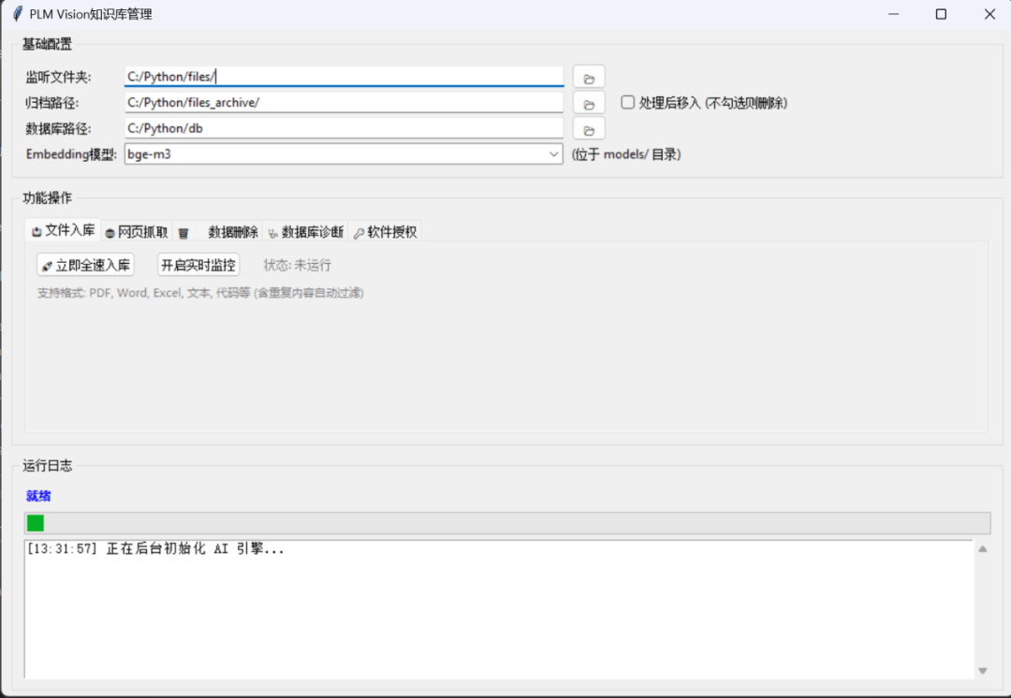Enable the 处理后移入 checkbox
1011x698 pixels.
[628, 102]
